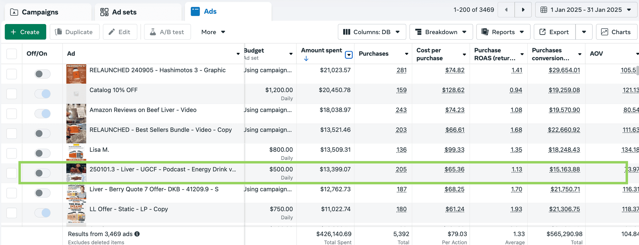Open the Breakdown dropdown
Viewport: 639px width, 245px height.
(x=441, y=32)
